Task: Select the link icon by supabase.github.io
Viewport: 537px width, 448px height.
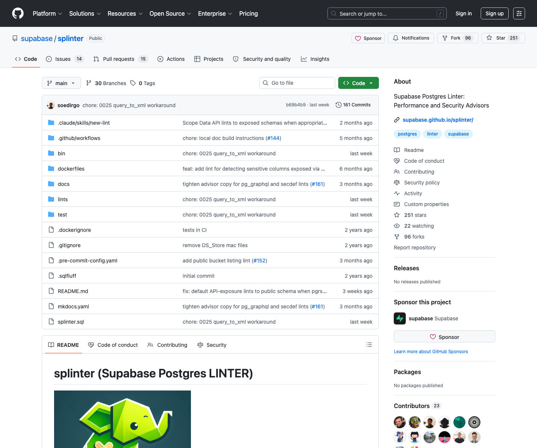Action: pyautogui.click(x=397, y=120)
